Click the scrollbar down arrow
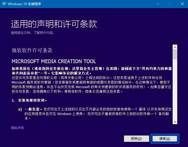Screen dimensions: 188x147 [175, 122]
